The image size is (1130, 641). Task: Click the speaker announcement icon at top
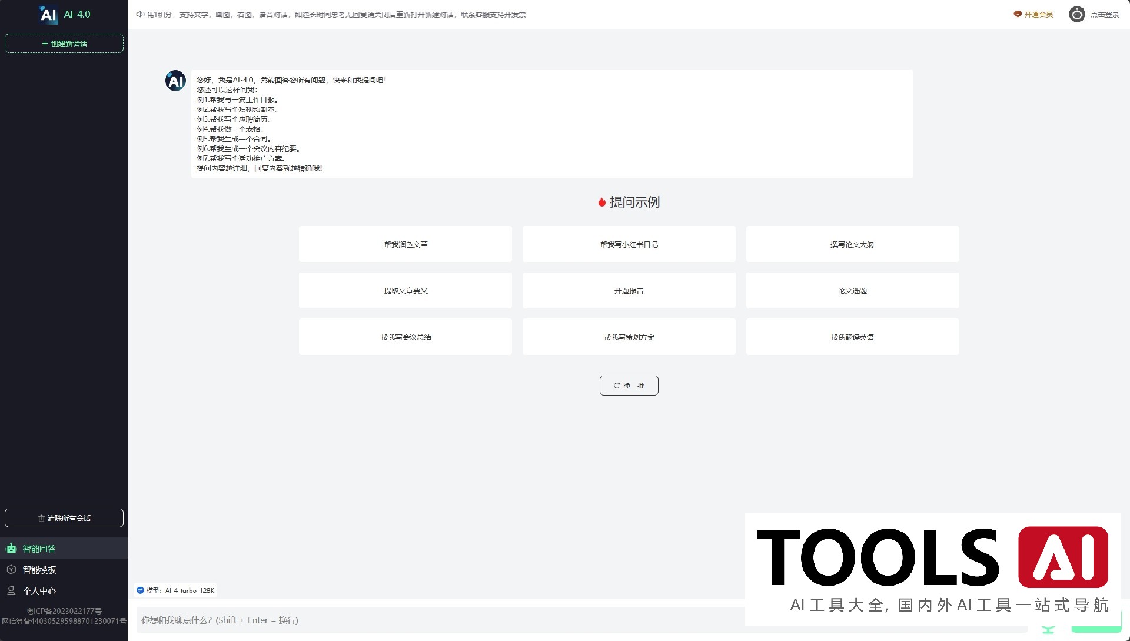point(140,15)
